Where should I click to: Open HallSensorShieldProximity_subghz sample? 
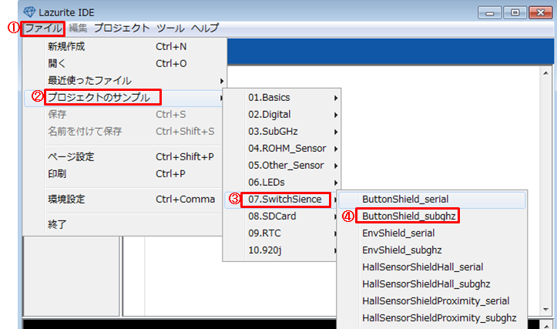432,318
